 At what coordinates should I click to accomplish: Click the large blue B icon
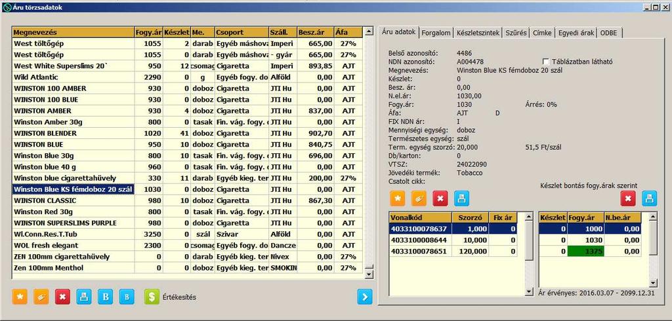[106, 297]
